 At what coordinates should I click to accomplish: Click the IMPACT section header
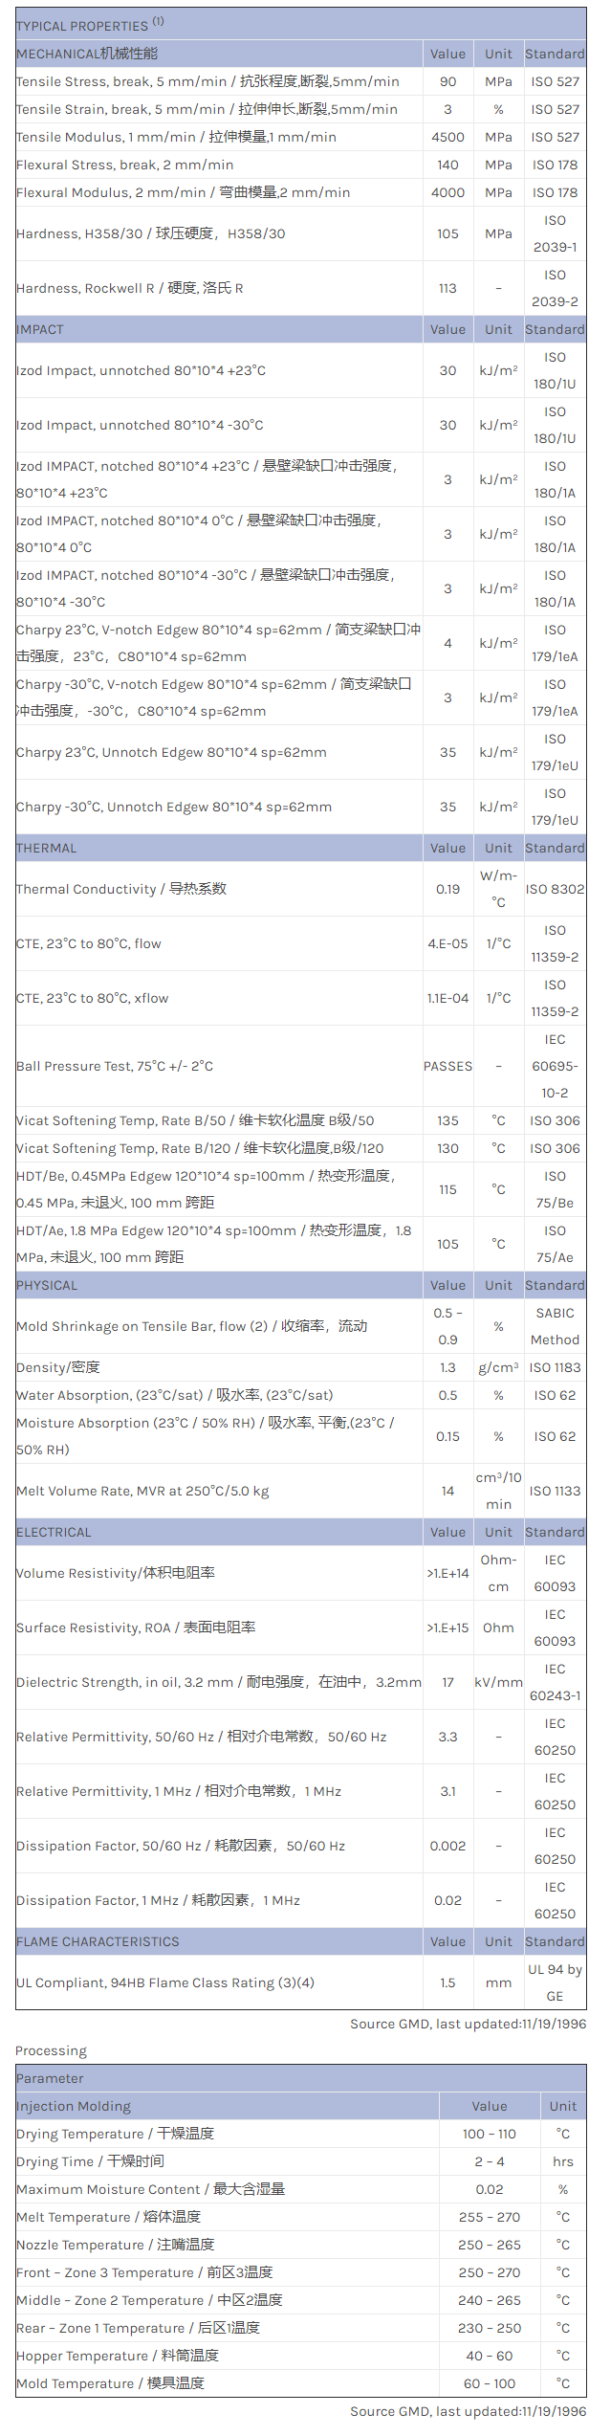[40, 329]
